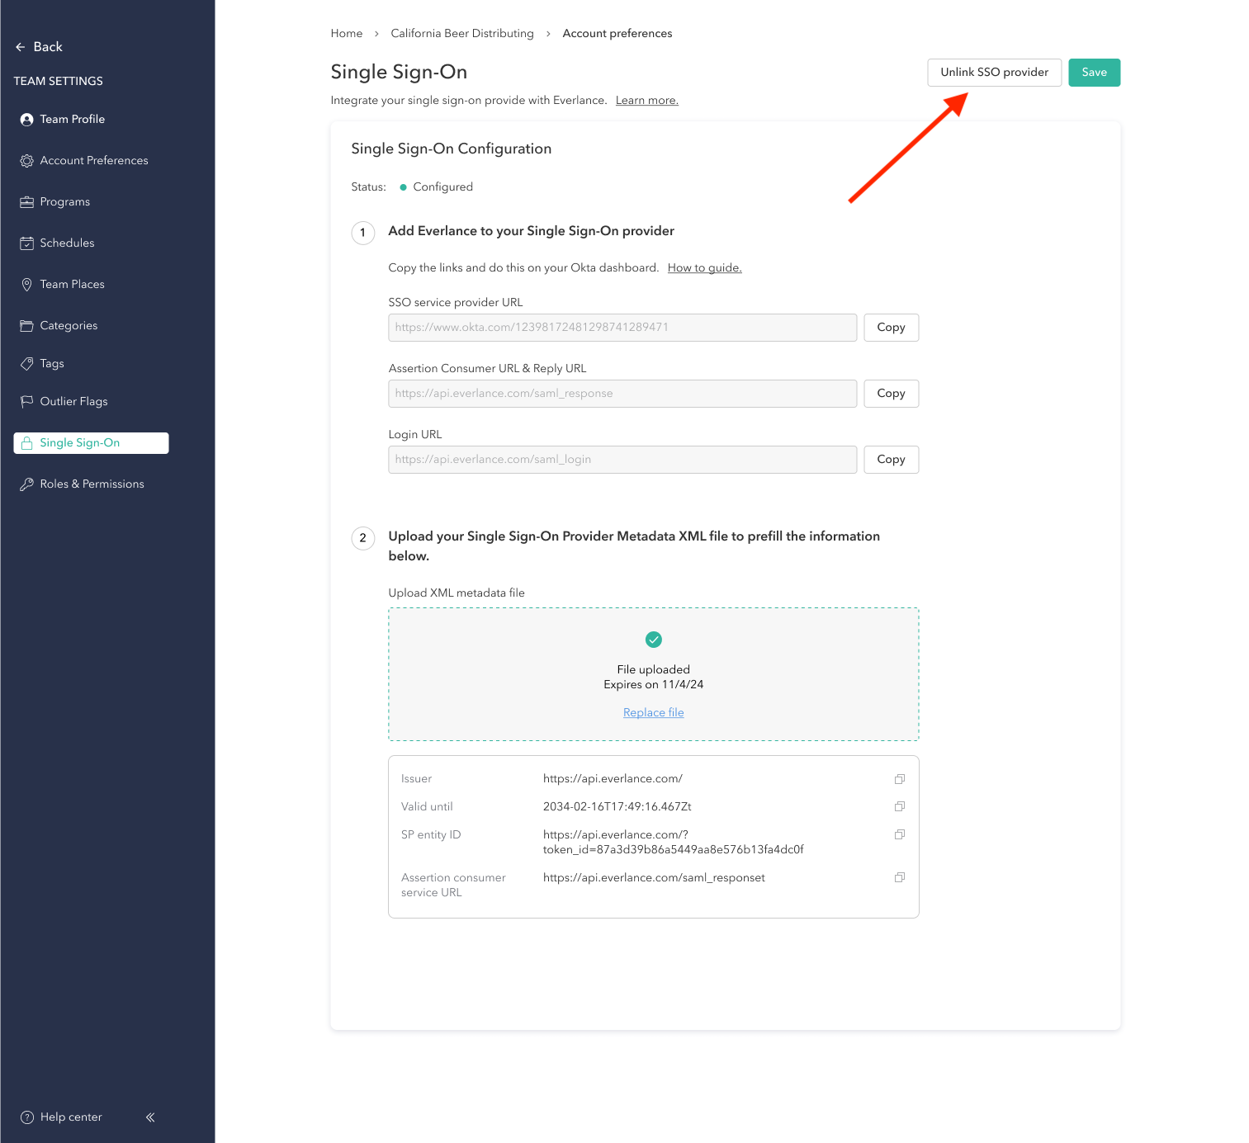Open the How to guide link
Screen dimensions: 1249x1143
(x=704, y=268)
